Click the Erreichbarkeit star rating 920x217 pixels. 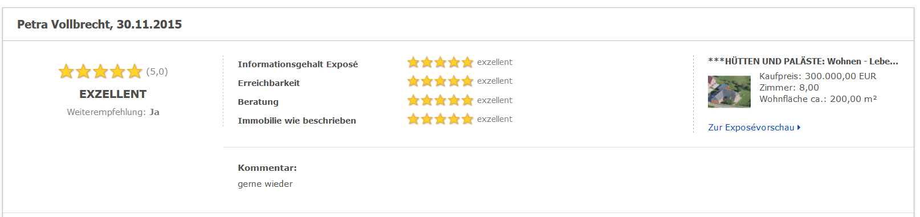(x=441, y=81)
